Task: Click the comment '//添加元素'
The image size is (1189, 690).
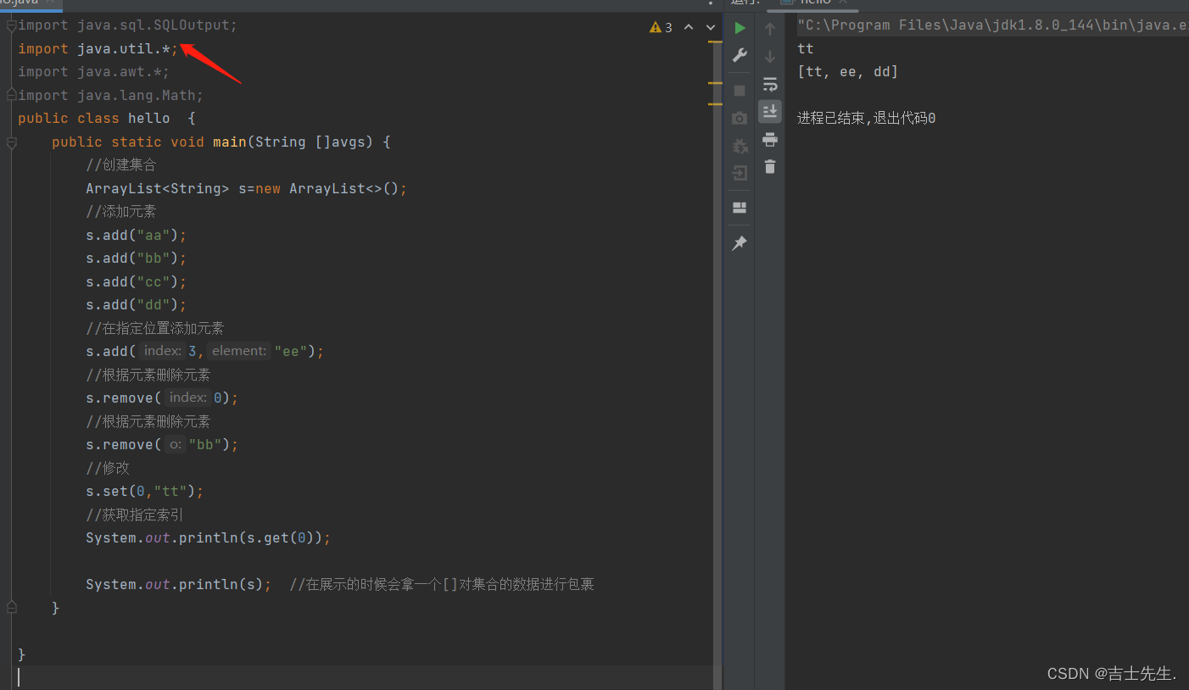Action: (x=121, y=211)
